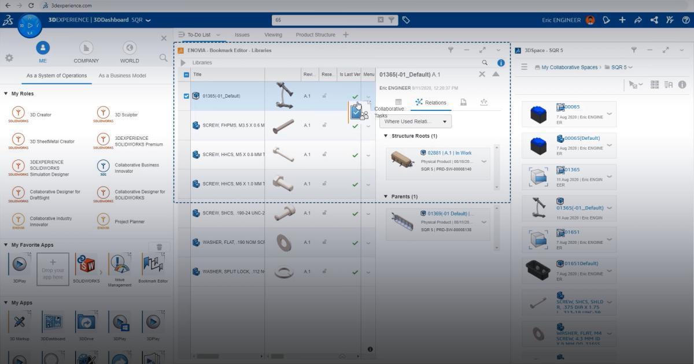Collapse the My Favorite Apps section
This screenshot has height=364, width=694.
pyautogui.click(x=6, y=245)
